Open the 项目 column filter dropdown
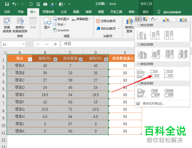 tap(30, 59)
